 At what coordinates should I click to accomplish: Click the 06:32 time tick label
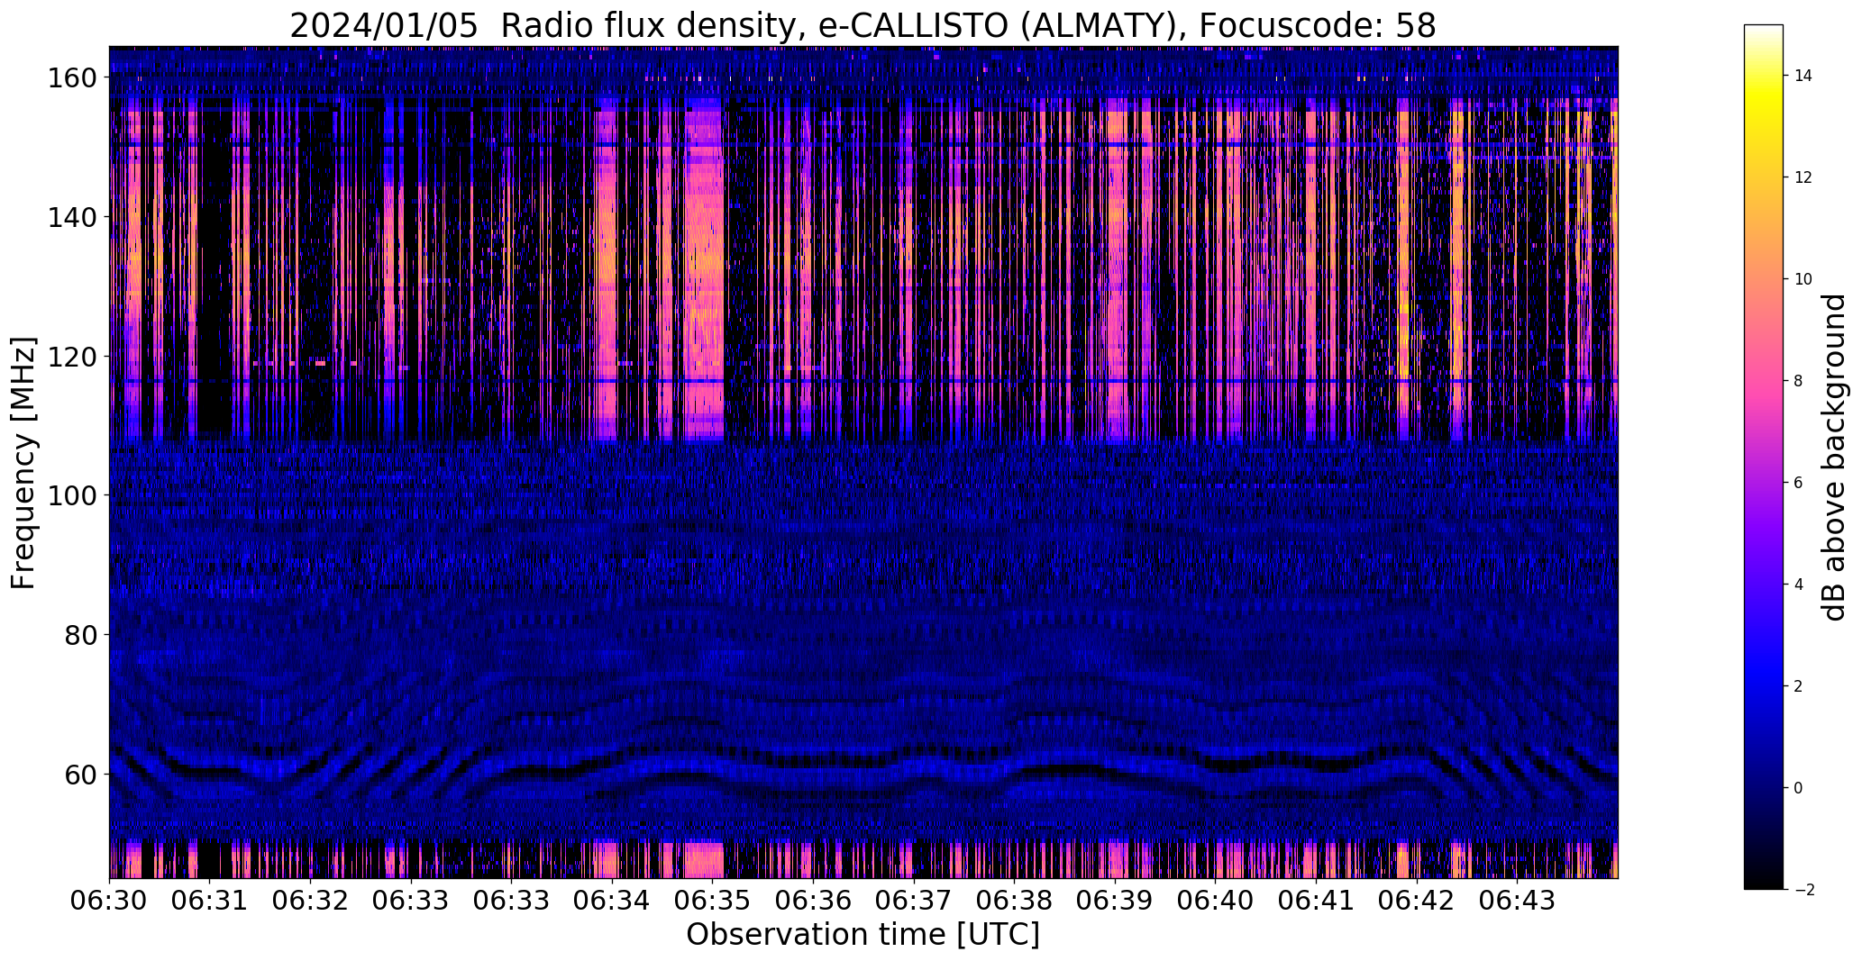(x=311, y=902)
